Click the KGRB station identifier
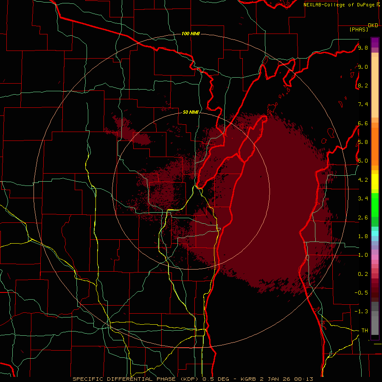 click(x=249, y=379)
